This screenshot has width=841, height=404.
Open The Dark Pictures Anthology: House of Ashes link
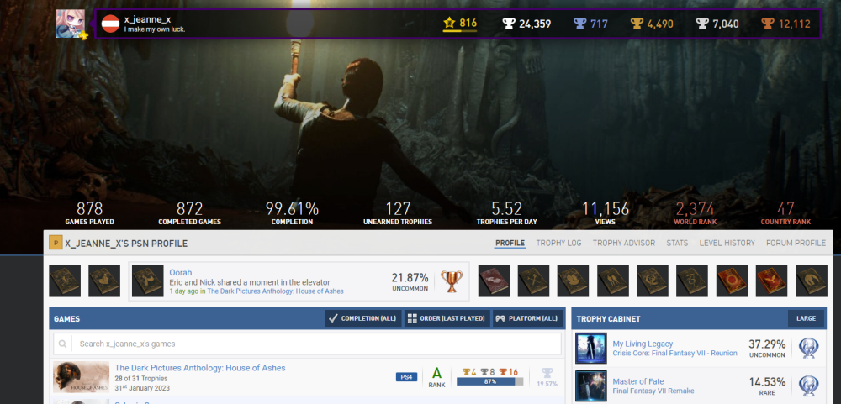(199, 368)
